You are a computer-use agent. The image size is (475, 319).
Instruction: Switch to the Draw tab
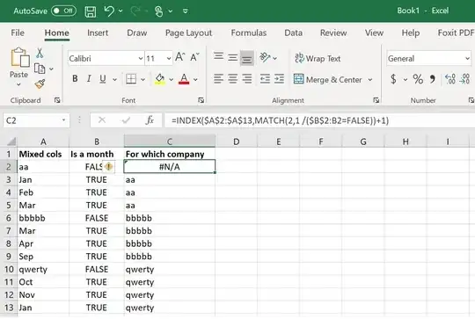pos(137,33)
